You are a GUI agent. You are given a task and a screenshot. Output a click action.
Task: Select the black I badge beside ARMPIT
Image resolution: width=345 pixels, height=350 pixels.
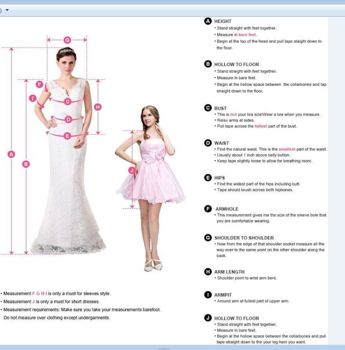[x=208, y=295]
